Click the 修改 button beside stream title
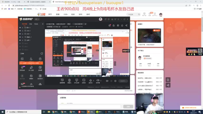The image size is (203, 114). pyautogui.click(x=69, y=24)
